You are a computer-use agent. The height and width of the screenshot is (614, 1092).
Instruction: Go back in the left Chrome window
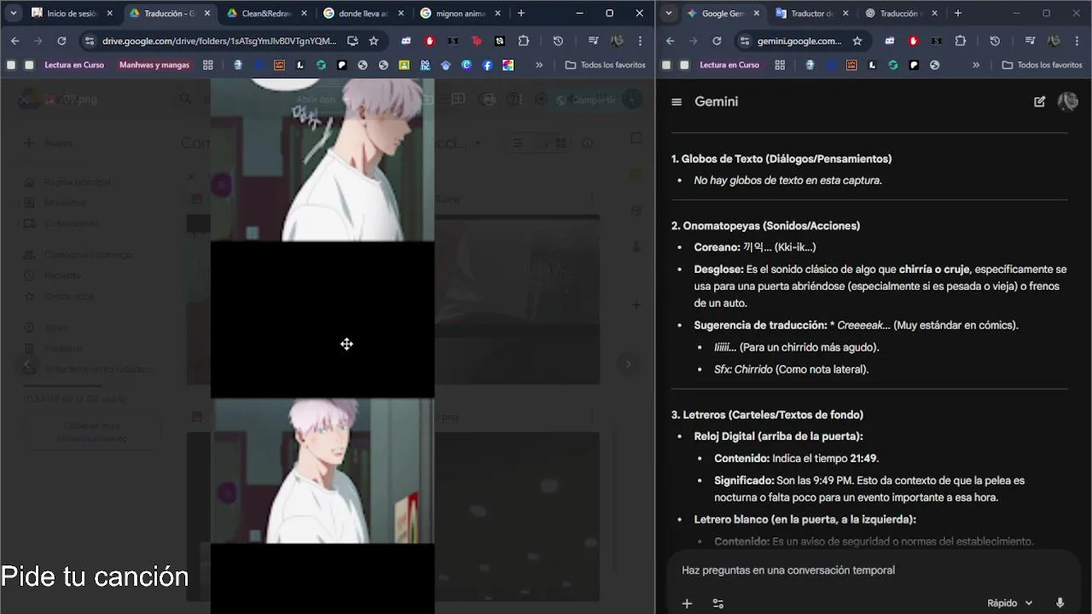tap(15, 41)
